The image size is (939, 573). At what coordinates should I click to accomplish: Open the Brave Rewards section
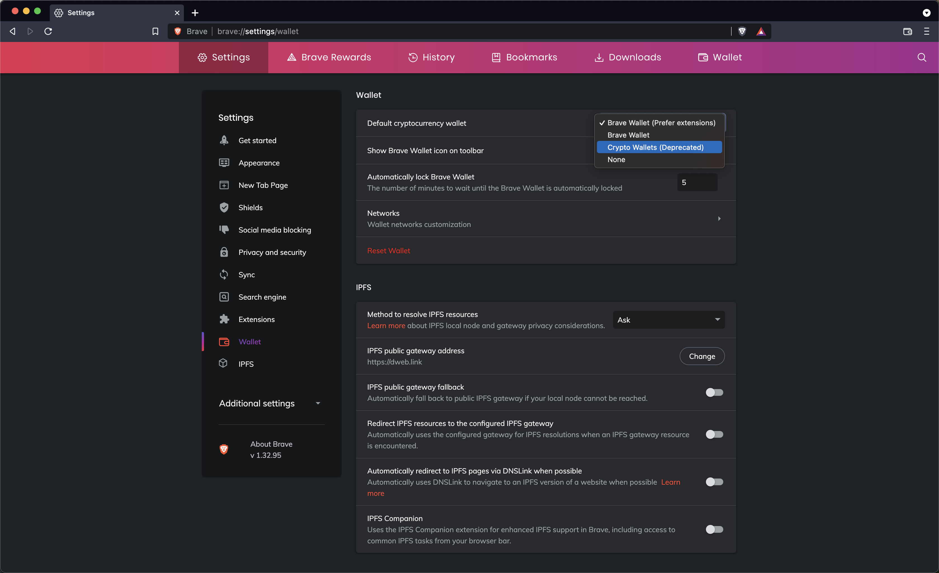(328, 57)
